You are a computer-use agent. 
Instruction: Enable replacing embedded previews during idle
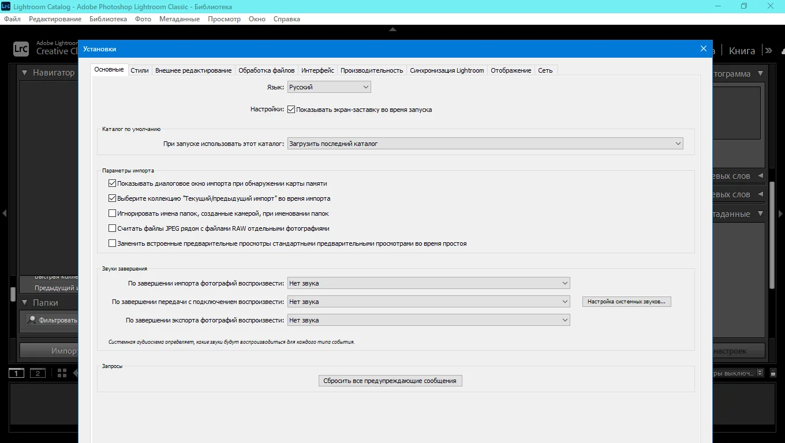pos(113,243)
